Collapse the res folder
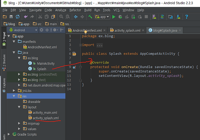200x140 pixels. [14, 96]
